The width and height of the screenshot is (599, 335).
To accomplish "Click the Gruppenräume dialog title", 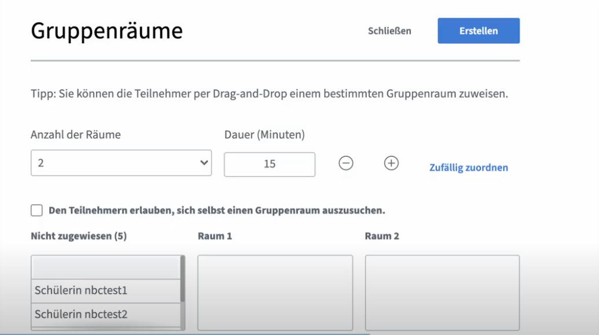I will point(106,30).
